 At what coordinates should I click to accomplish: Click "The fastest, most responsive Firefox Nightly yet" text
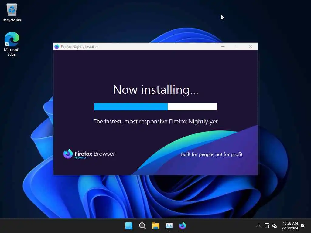pyautogui.click(x=155, y=121)
